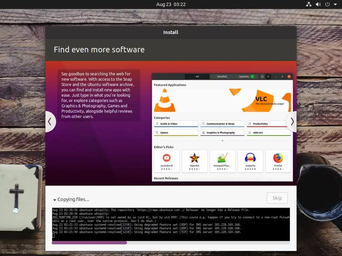The height and width of the screenshot is (256, 342).
Task: Go to the previous slide arrow
Action: [50, 121]
